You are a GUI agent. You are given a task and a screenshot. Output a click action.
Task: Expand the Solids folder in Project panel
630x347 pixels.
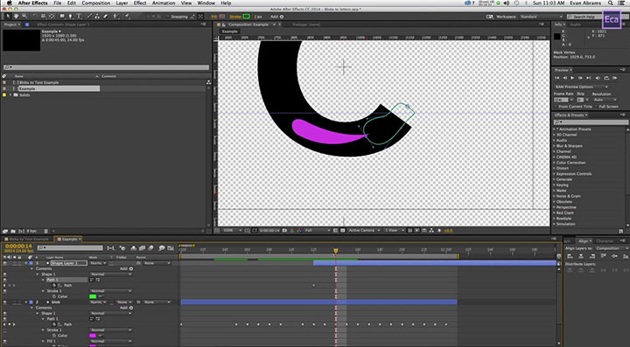coord(10,95)
